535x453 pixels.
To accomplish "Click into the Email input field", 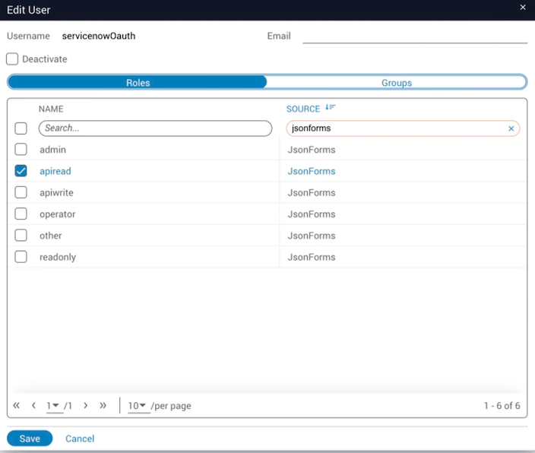I will point(414,36).
